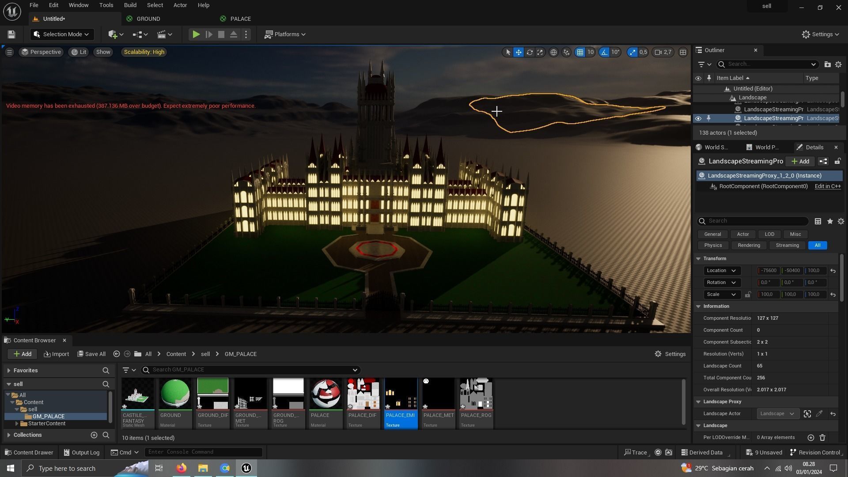This screenshot has width=848, height=477.
Task: Collapse the Information section
Action: coord(698,307)
